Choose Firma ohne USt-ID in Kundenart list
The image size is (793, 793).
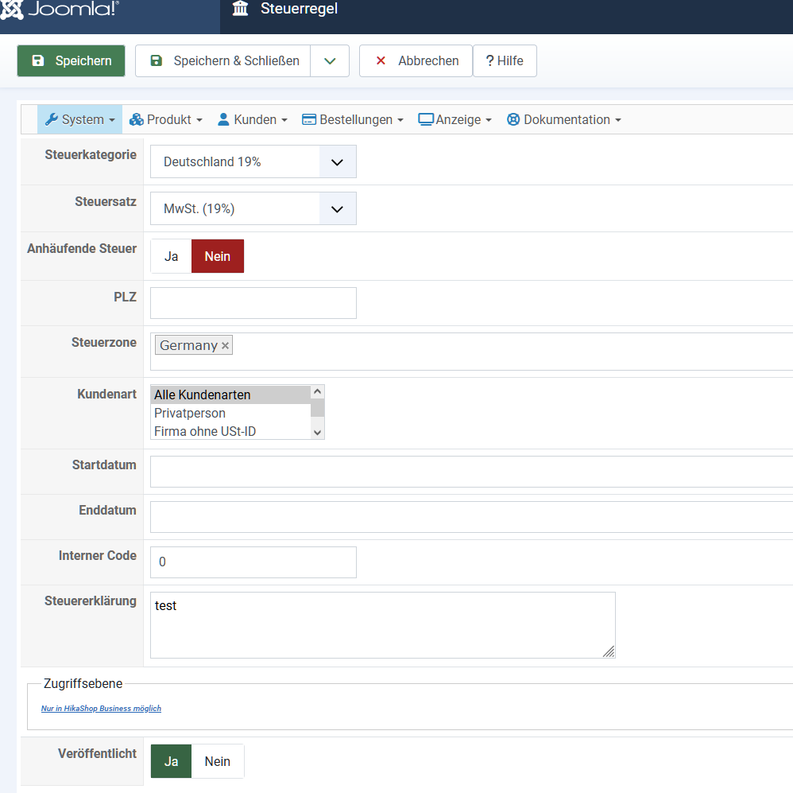coord(205,431)
